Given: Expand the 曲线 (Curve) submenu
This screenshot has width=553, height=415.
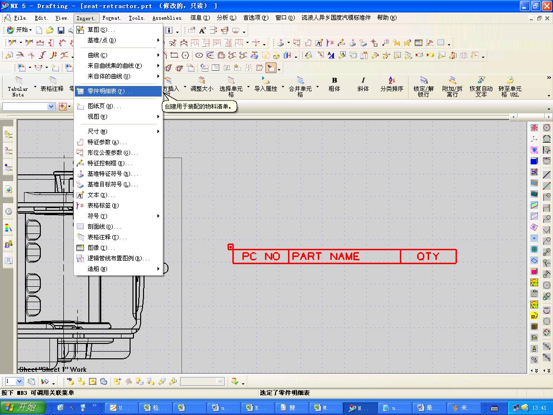Looking at the screenshot, I should click(x=118, y=55).
